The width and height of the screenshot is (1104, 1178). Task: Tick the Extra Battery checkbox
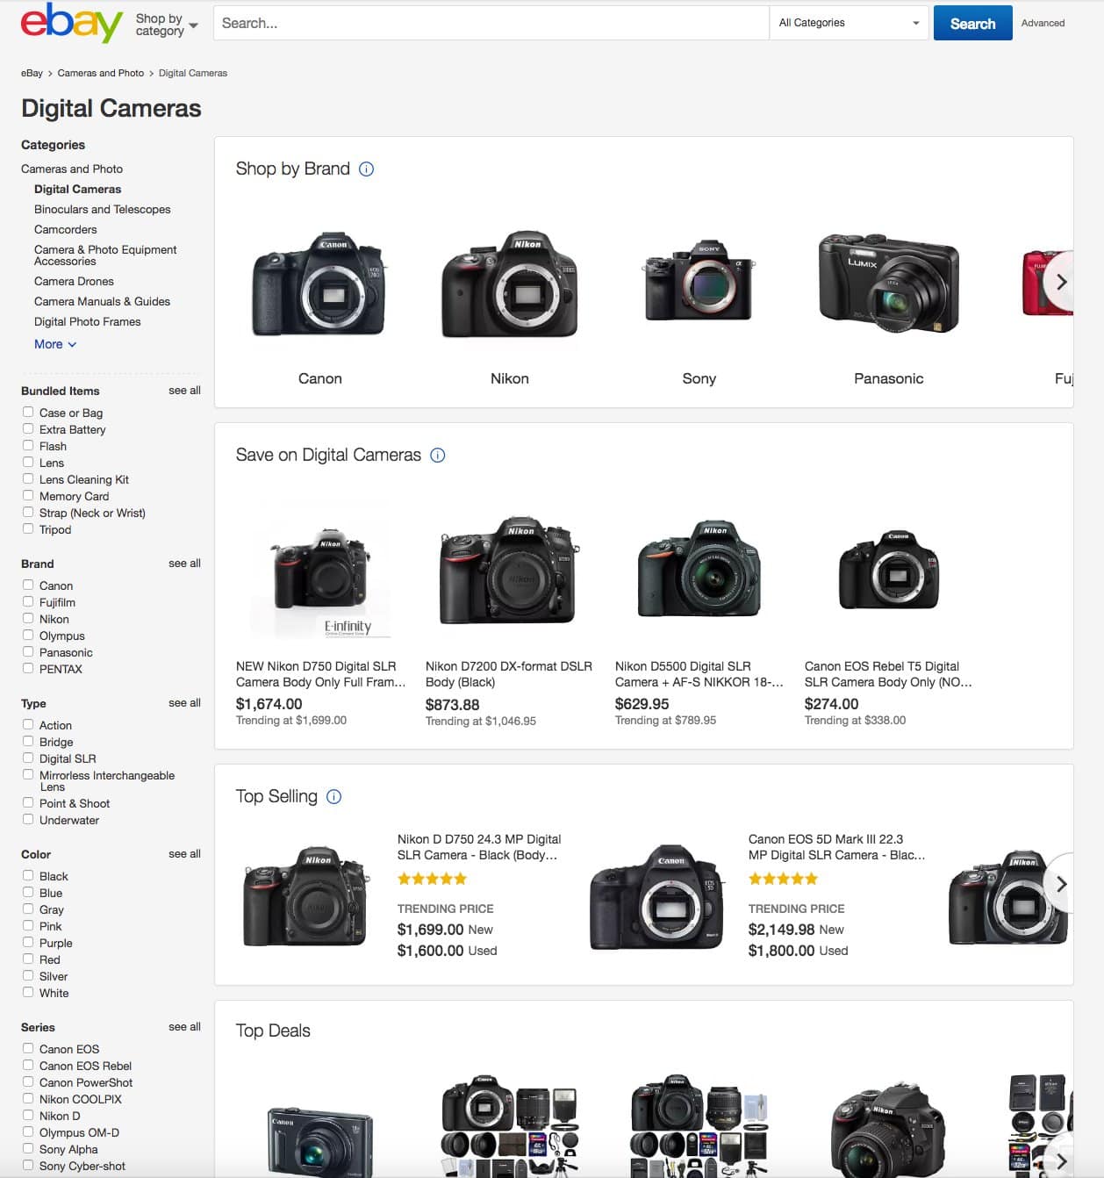[28, 428]
